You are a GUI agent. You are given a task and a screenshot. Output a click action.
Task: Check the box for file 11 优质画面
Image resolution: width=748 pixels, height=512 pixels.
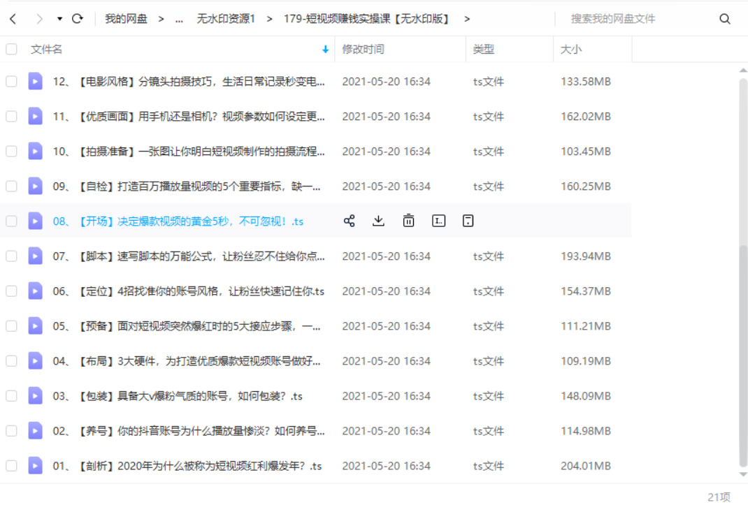click(11, 117)
